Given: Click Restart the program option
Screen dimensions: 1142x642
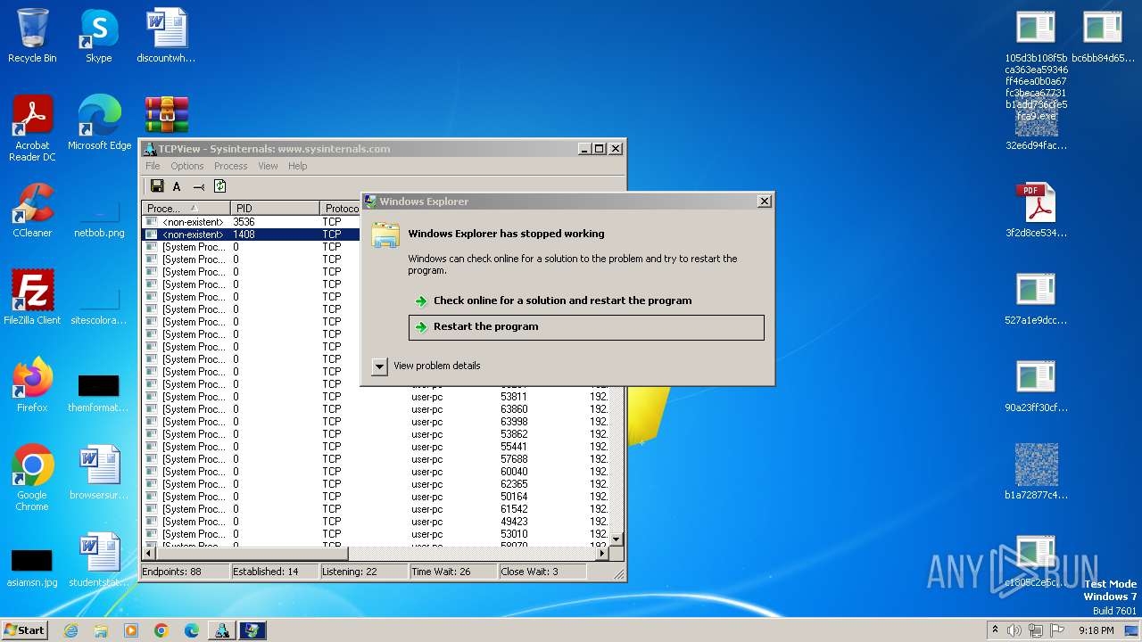Looking at the screenshot, I should click(586, 327).
